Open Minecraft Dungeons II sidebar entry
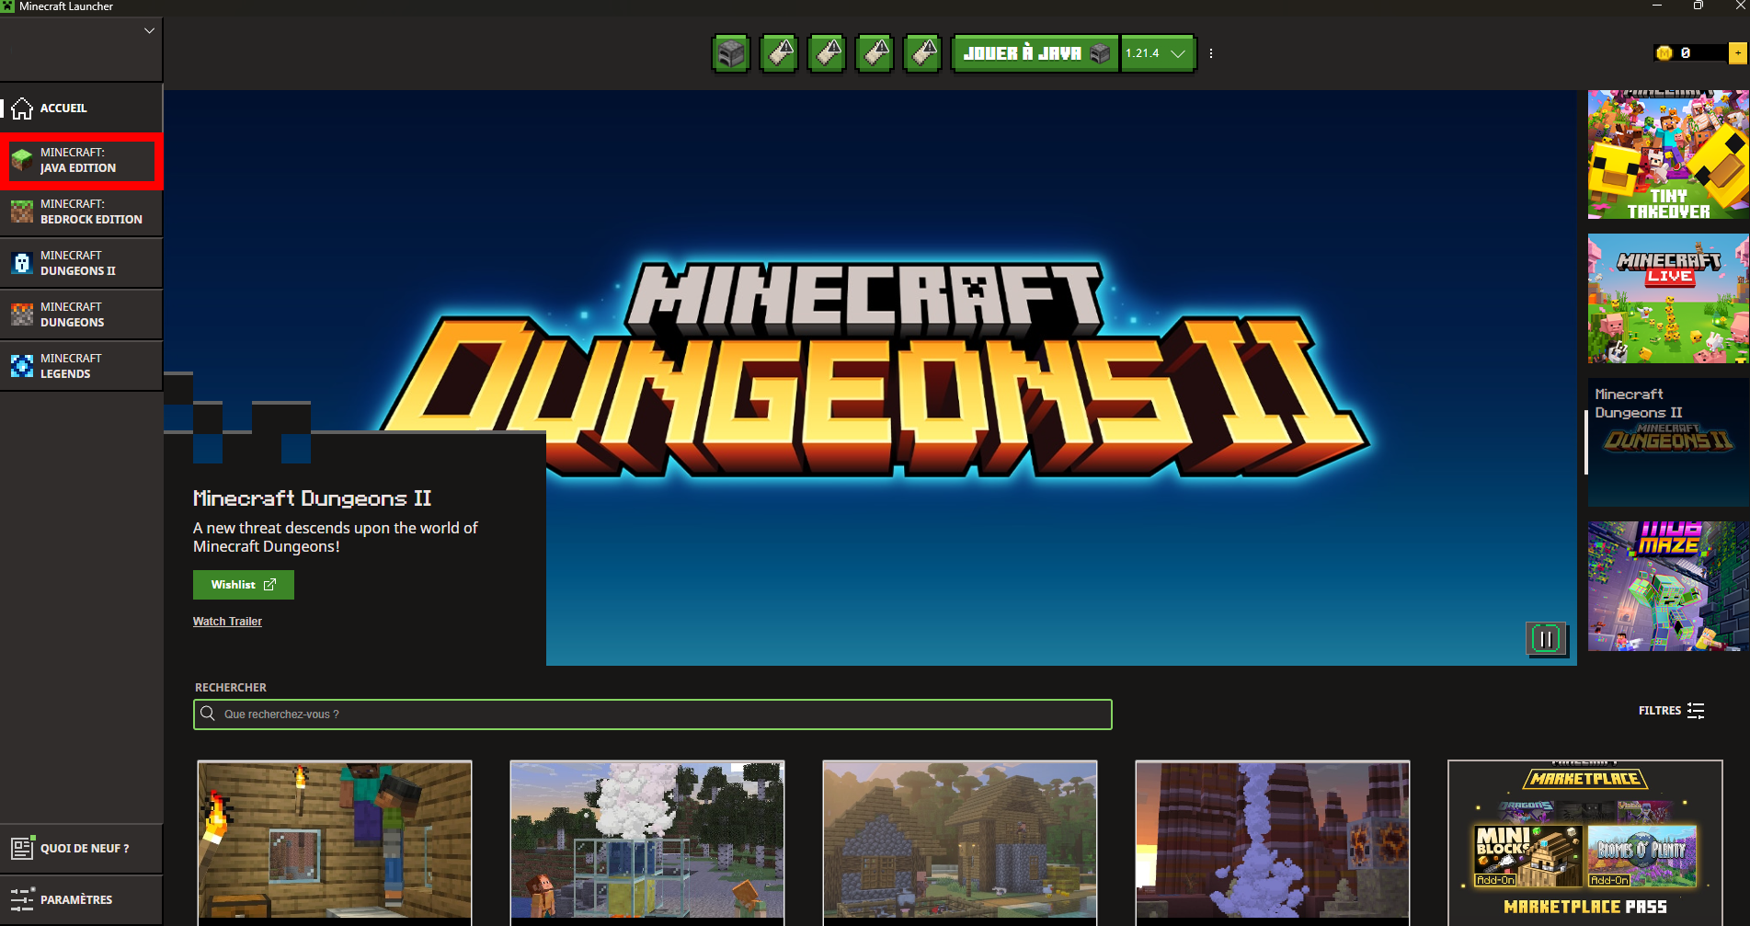Viewport: 1750px width, 926px height. pos(81,264)
